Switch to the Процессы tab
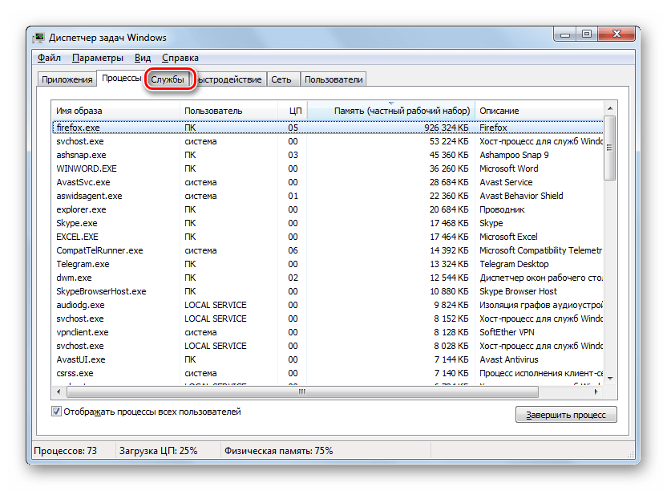The height and width of the screenshot is (491, 667). (121, 79)
